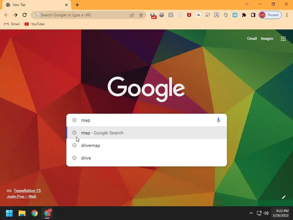Open the Extensions puzzle piece menu
Image resolution: width=293 pixels, height=220 pixels.
244,15
